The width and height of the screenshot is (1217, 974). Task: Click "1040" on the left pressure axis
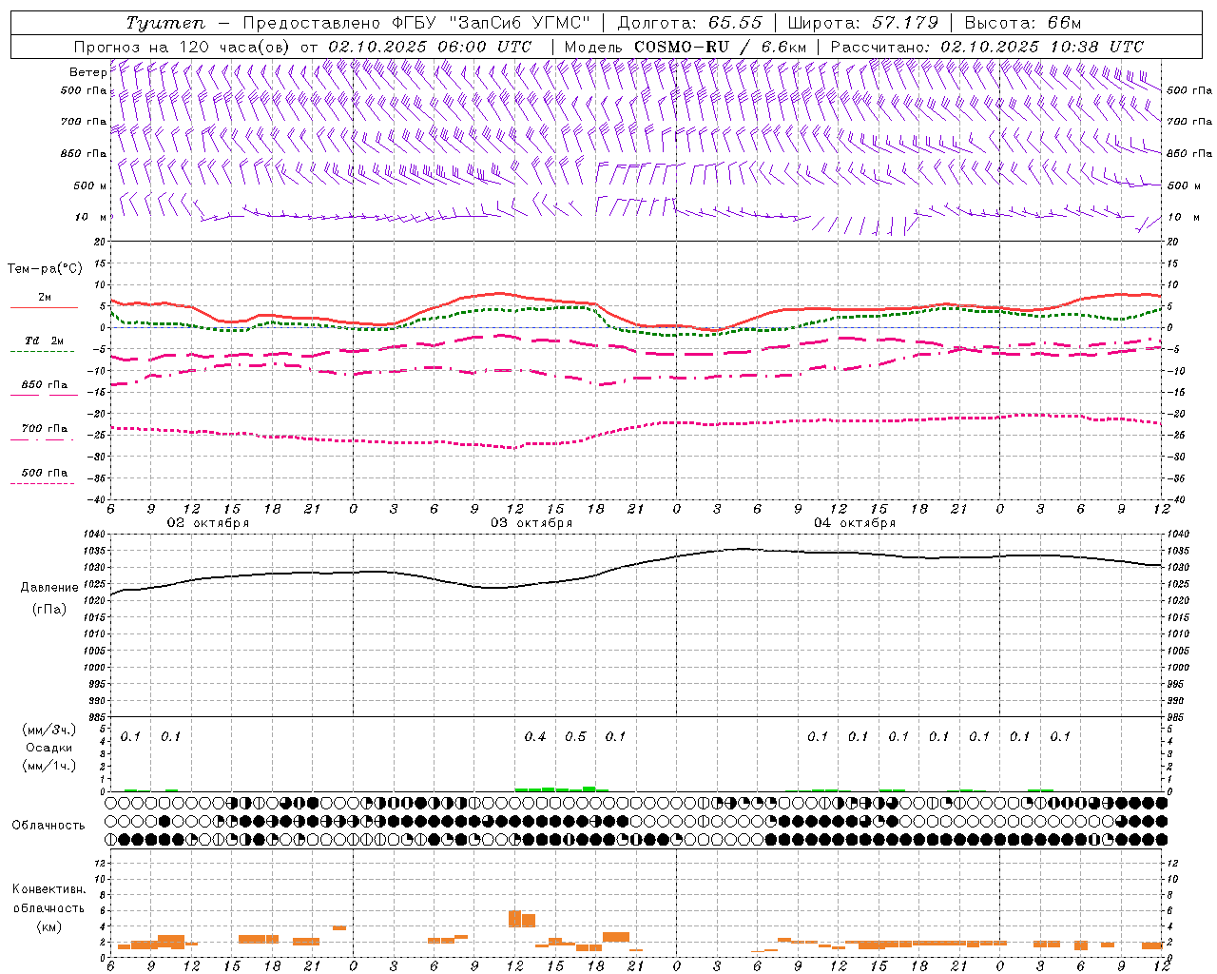click(x=95, y=535)
